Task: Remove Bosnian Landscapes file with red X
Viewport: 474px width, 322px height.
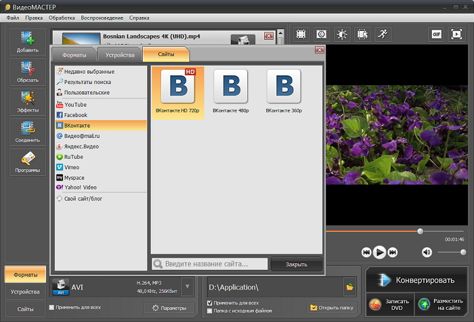Action: coord(268,36)
